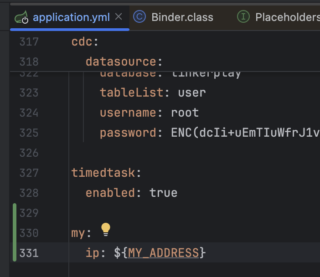The image size is (320, 277).
Task: Click the sticky datasource header line
Action: click(x=124, y=62)
